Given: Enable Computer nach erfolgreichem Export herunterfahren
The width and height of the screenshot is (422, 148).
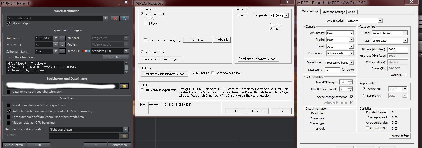Looking at the screenshot, I should tap(9, 117).
